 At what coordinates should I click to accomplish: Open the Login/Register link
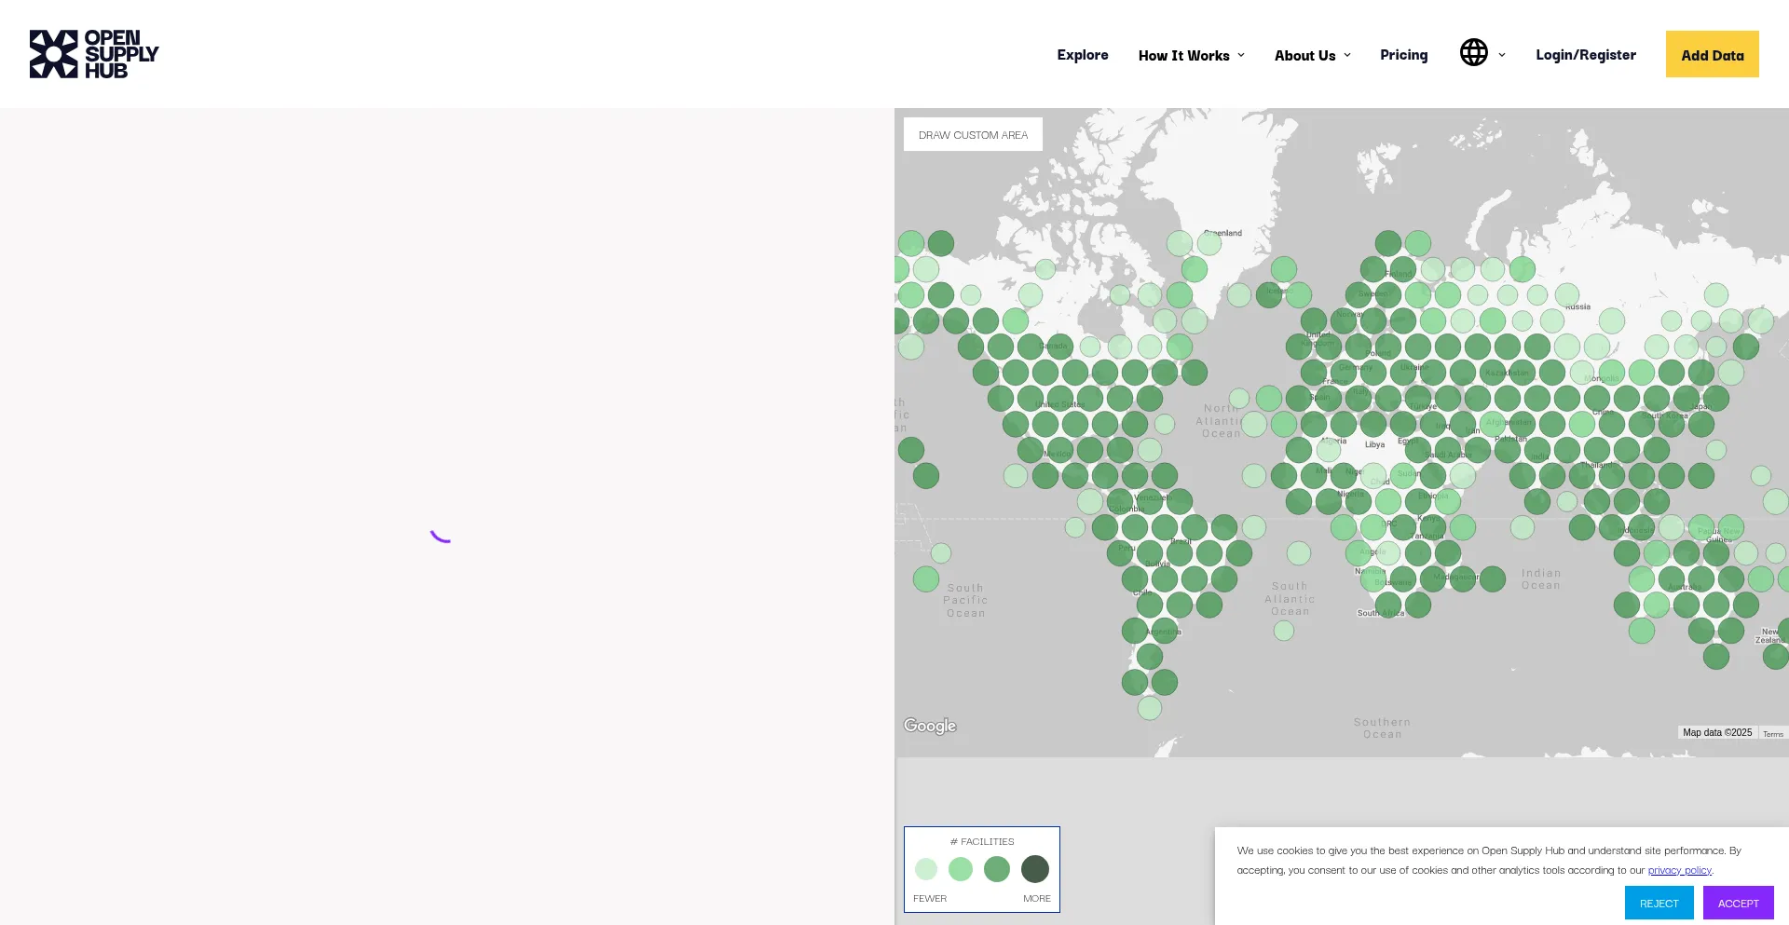pos(1585,55)
